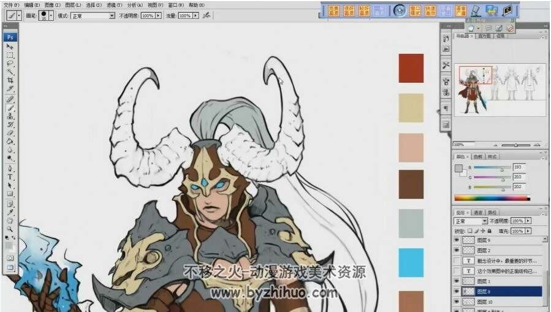Open the brush mode dropdown 正常

point(93,16)
